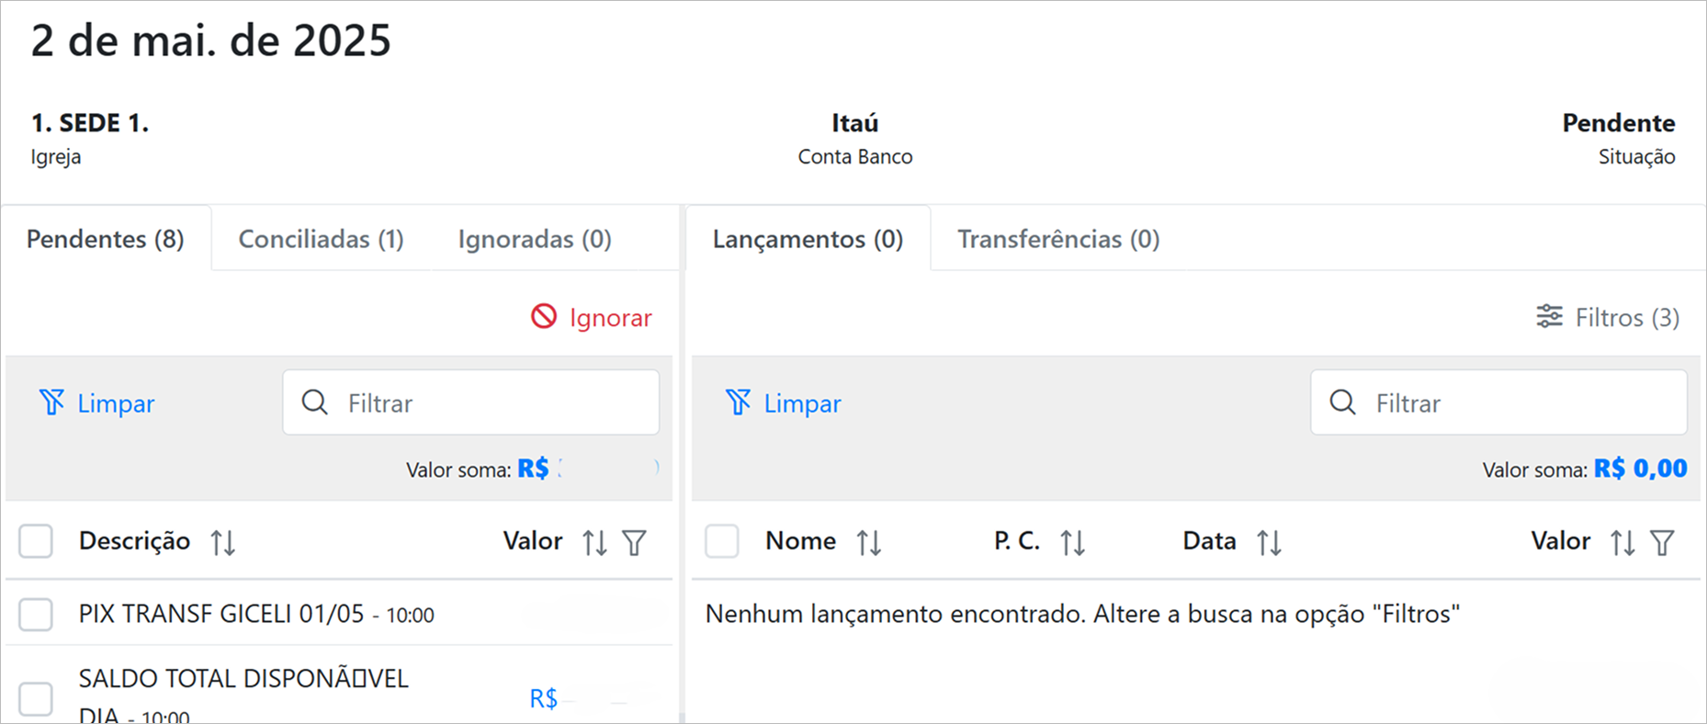Screen dimensions: 1707x724
Task: Expand the Filtros (3) options
Action: [1608, 317]
